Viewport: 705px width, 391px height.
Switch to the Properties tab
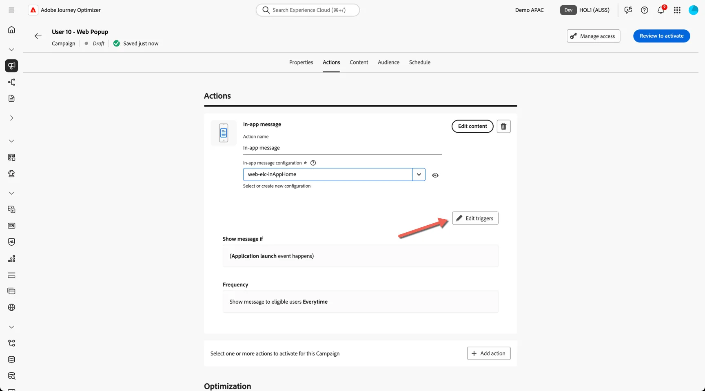(301, 62)
